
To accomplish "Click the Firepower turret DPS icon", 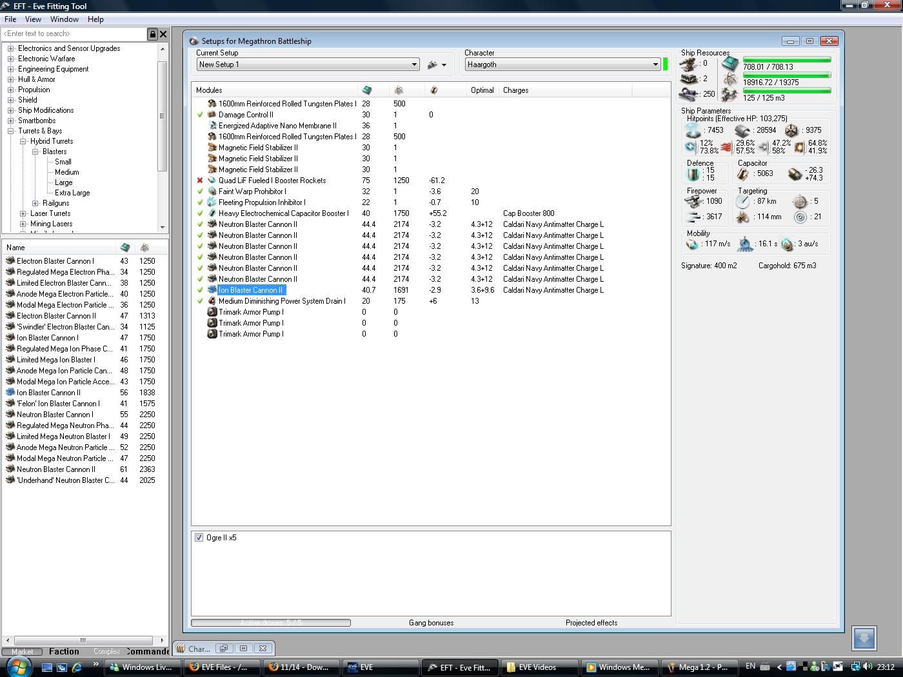I will (x=692, y=201).
